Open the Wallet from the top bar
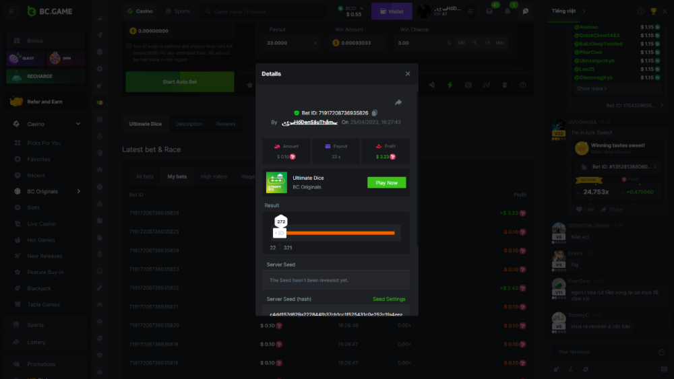This screenshot has width=674, height=379. 391,11
